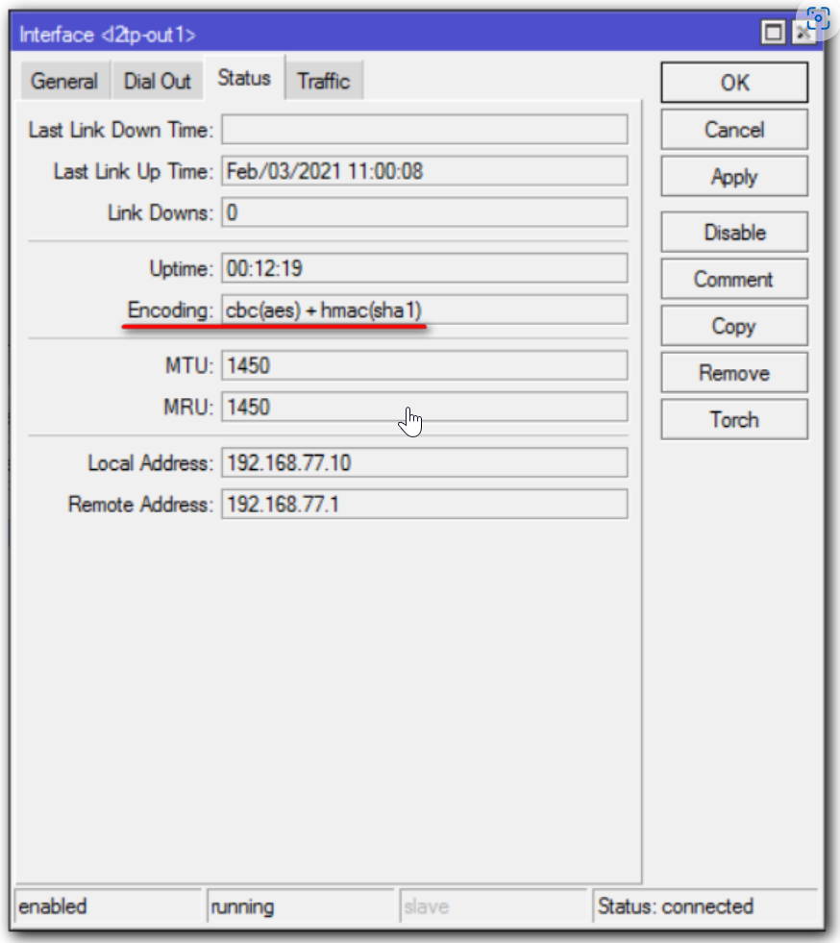Screen dimensions: 840x943
Task: Click the Cancel button
Action: click(734, 130)
